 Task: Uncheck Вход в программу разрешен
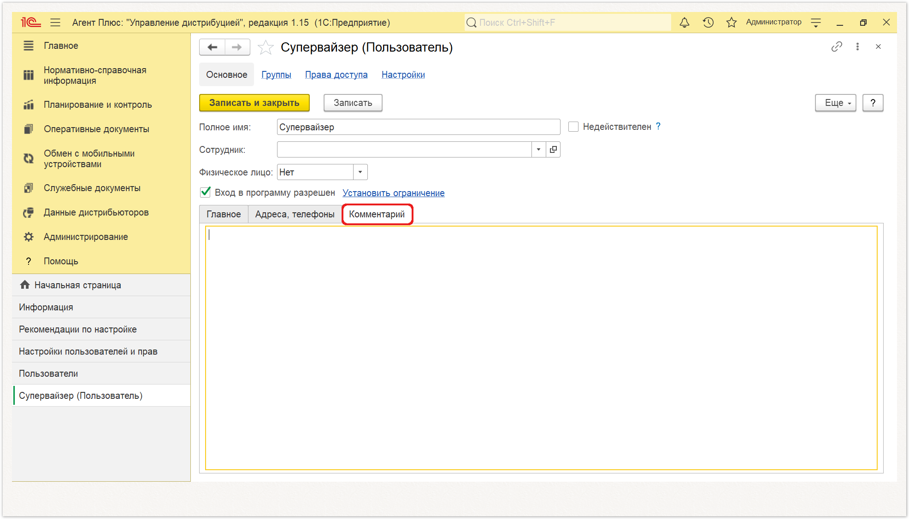pos(206,192)
